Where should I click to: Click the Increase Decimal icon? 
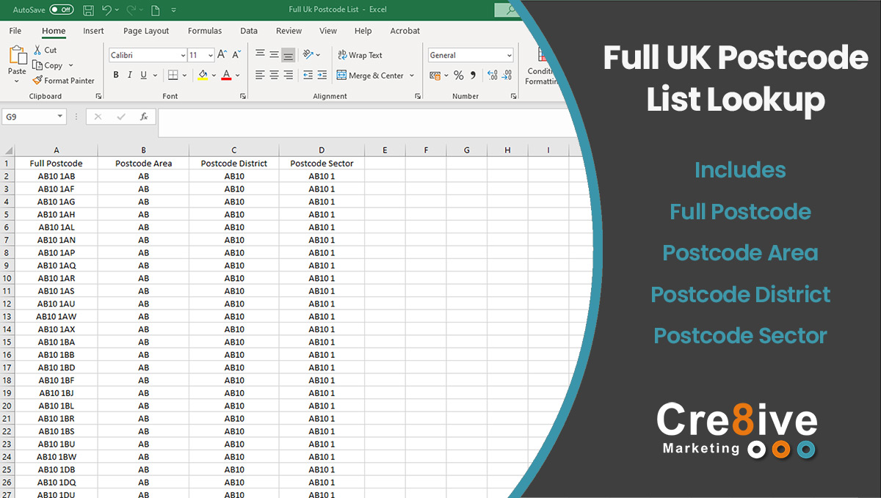[x=493, y=75]
